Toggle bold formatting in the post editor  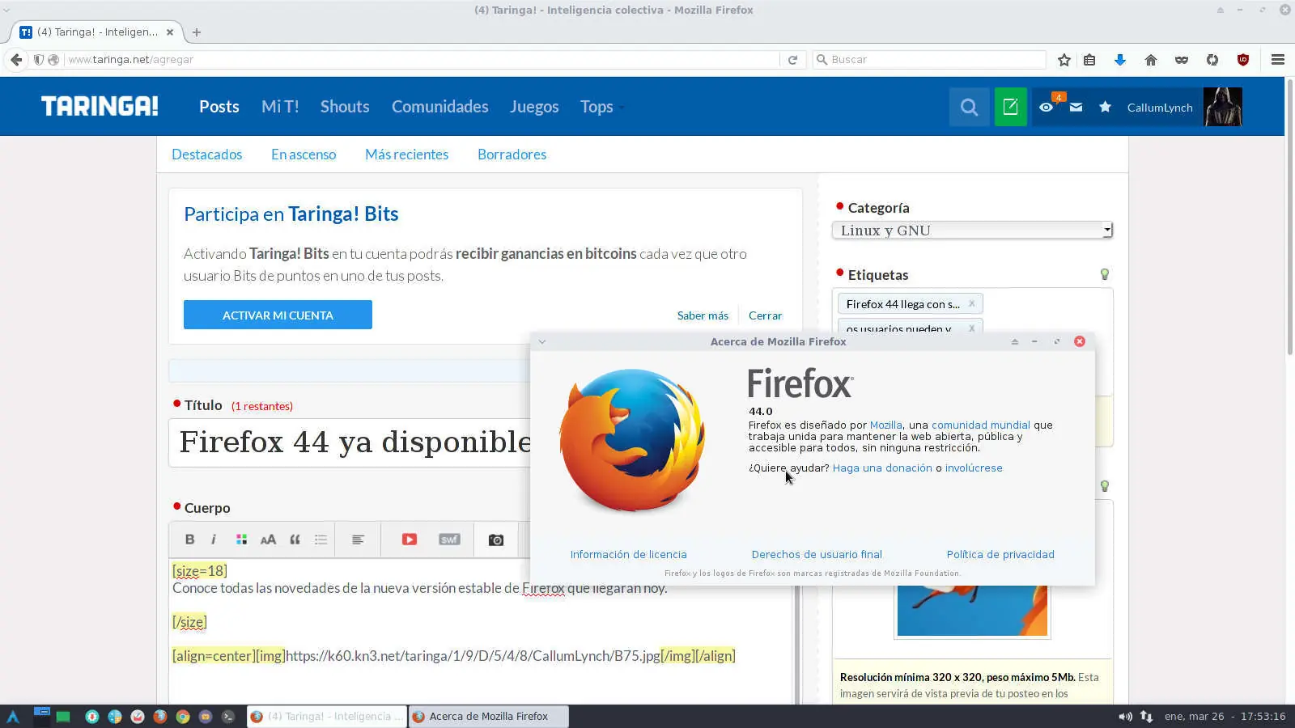click(189, 539)
